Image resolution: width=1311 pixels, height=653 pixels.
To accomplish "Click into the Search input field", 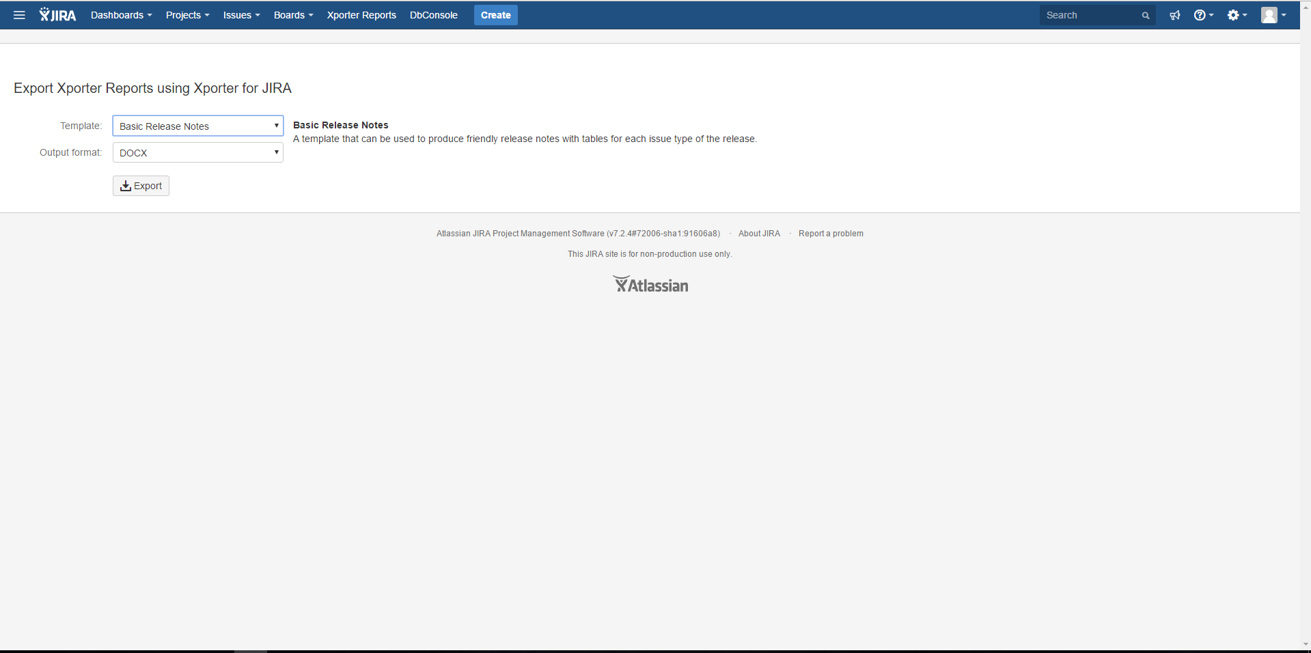I will (x=1090, y=15).
